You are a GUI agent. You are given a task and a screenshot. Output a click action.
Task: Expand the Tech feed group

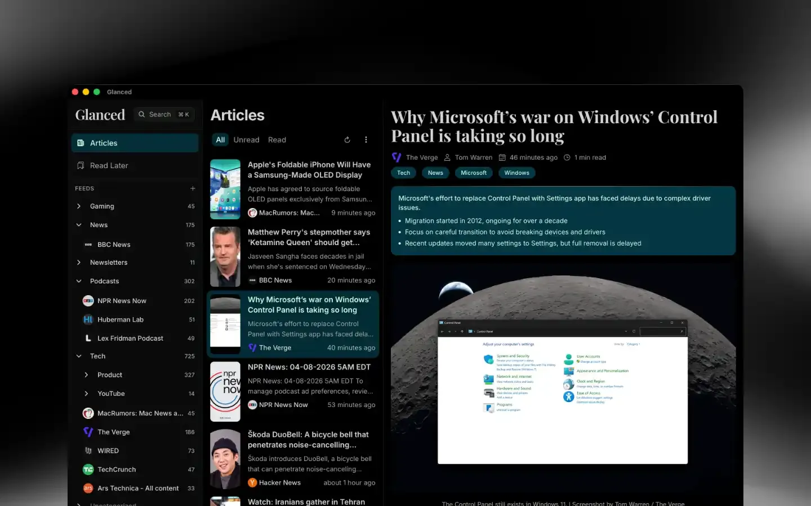pos(78,356)
